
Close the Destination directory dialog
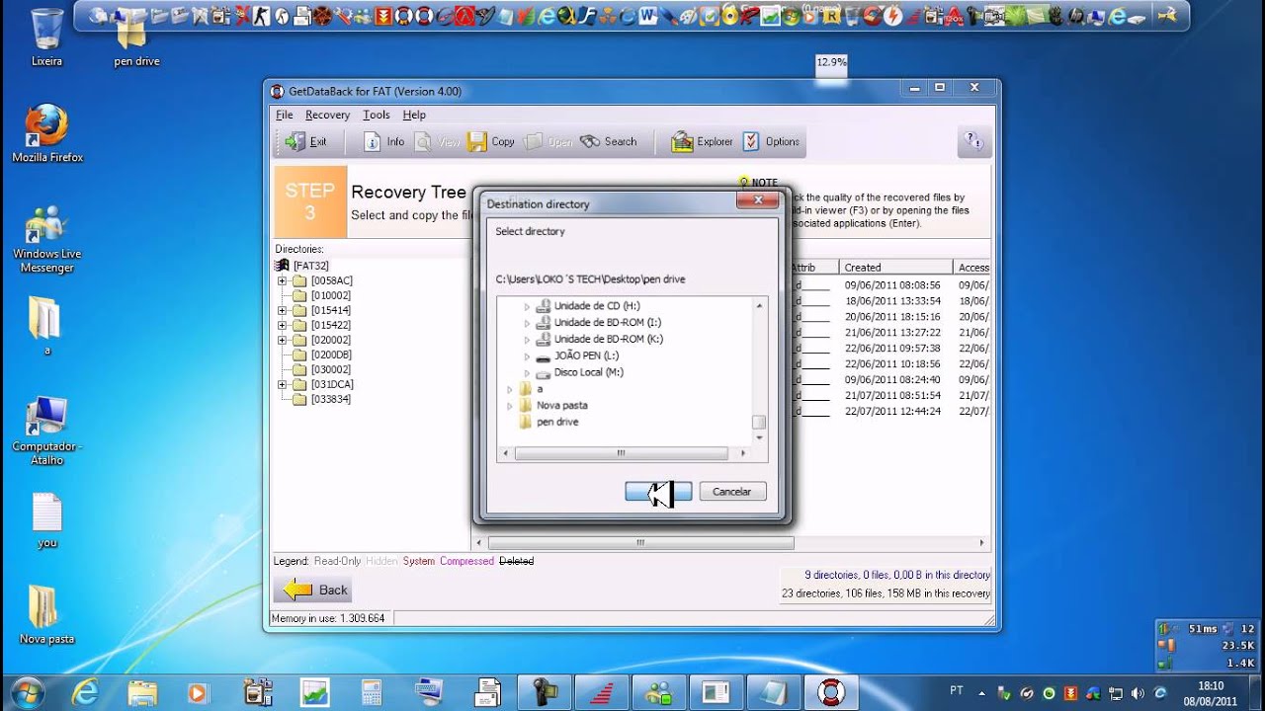758,200
